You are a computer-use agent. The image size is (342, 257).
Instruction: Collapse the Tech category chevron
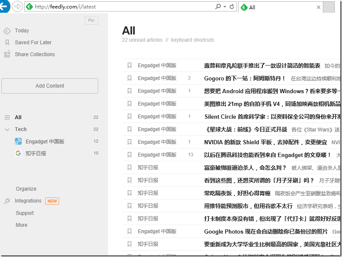click(x=7, y=130)
